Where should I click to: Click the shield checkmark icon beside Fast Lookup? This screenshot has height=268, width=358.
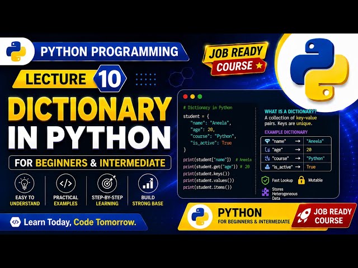click(265, 180)
